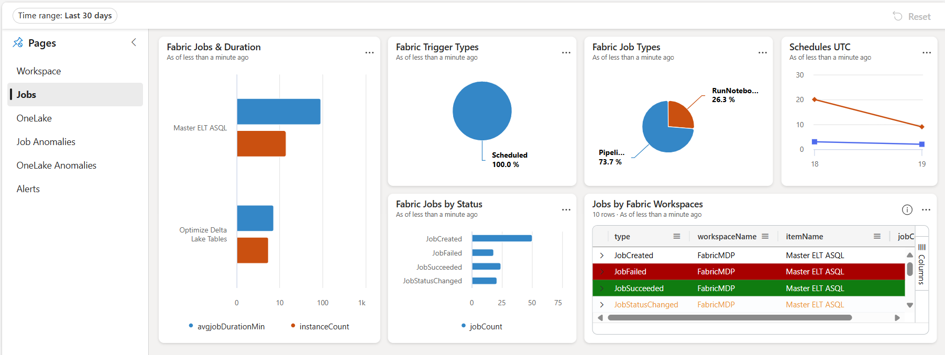Click info icon on Jobs by Fabric Workspaces
The height and width of the screenshot is (355, 945).
[907, 210]
